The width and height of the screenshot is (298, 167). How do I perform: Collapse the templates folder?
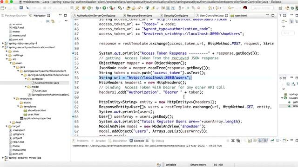click(x=18, y=106)
